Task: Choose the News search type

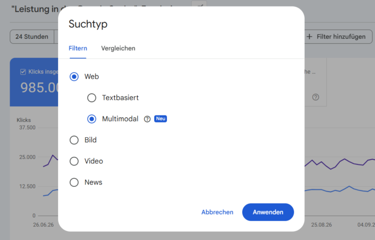Action: coord(74,182)
